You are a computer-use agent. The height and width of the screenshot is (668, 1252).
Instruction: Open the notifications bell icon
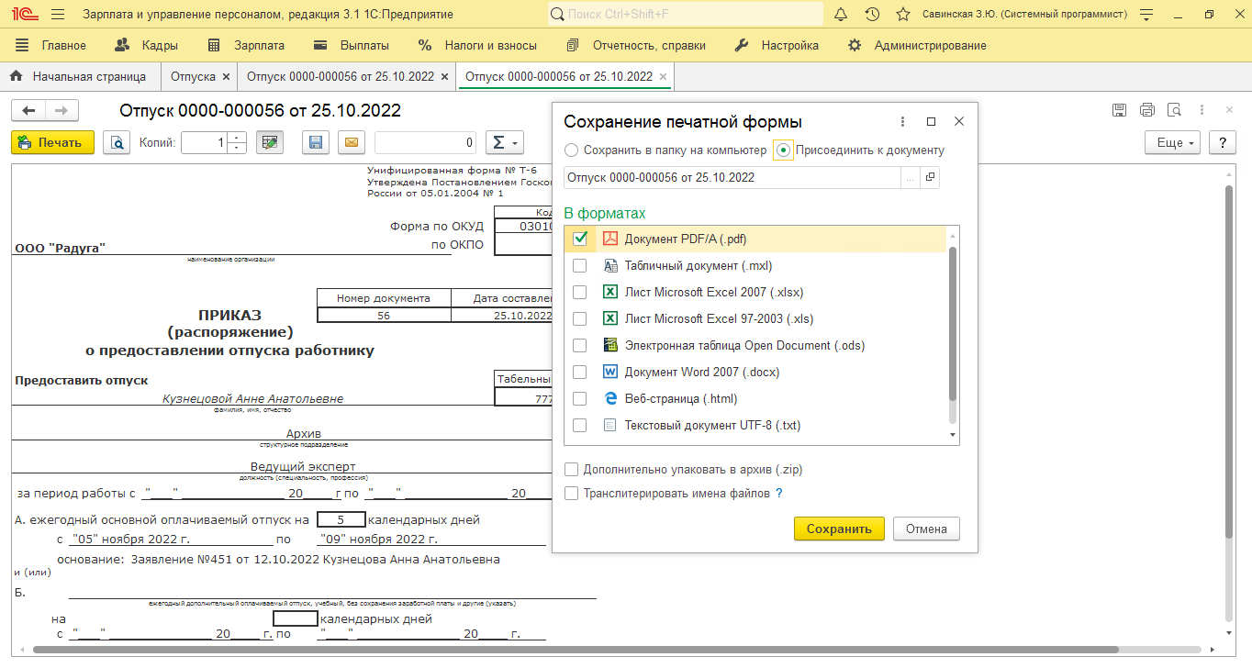point(841,15)
